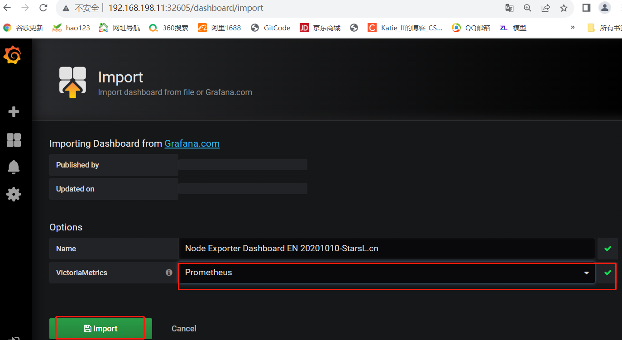Bookmark this page with the star icon
Image resolution: width=622 pixels, height=340 pixels.
click(564, 8)
